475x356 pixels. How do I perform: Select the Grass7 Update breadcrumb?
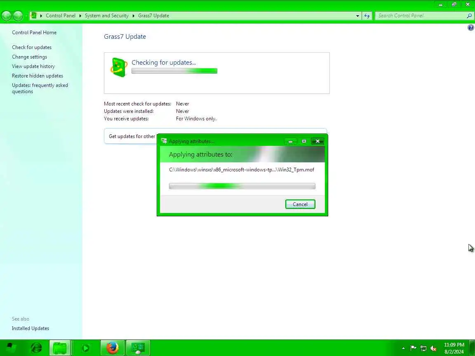(x=153, y=16)
